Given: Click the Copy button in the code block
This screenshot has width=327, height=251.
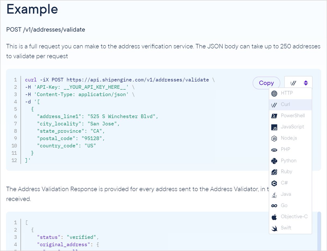Looking at the screenshot, I should click(267, 83).
